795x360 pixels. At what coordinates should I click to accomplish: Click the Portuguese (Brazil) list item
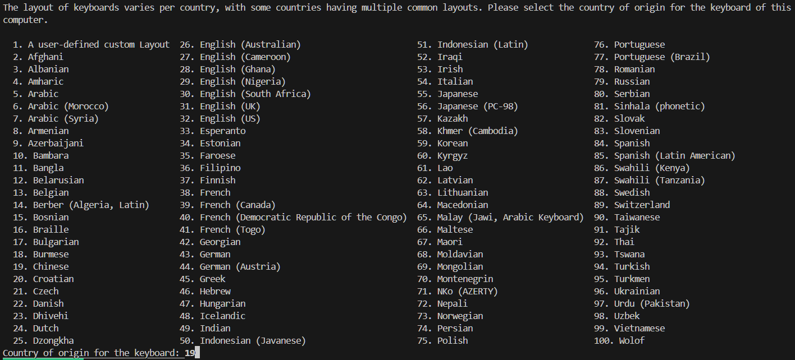click(x=652, y=57)
